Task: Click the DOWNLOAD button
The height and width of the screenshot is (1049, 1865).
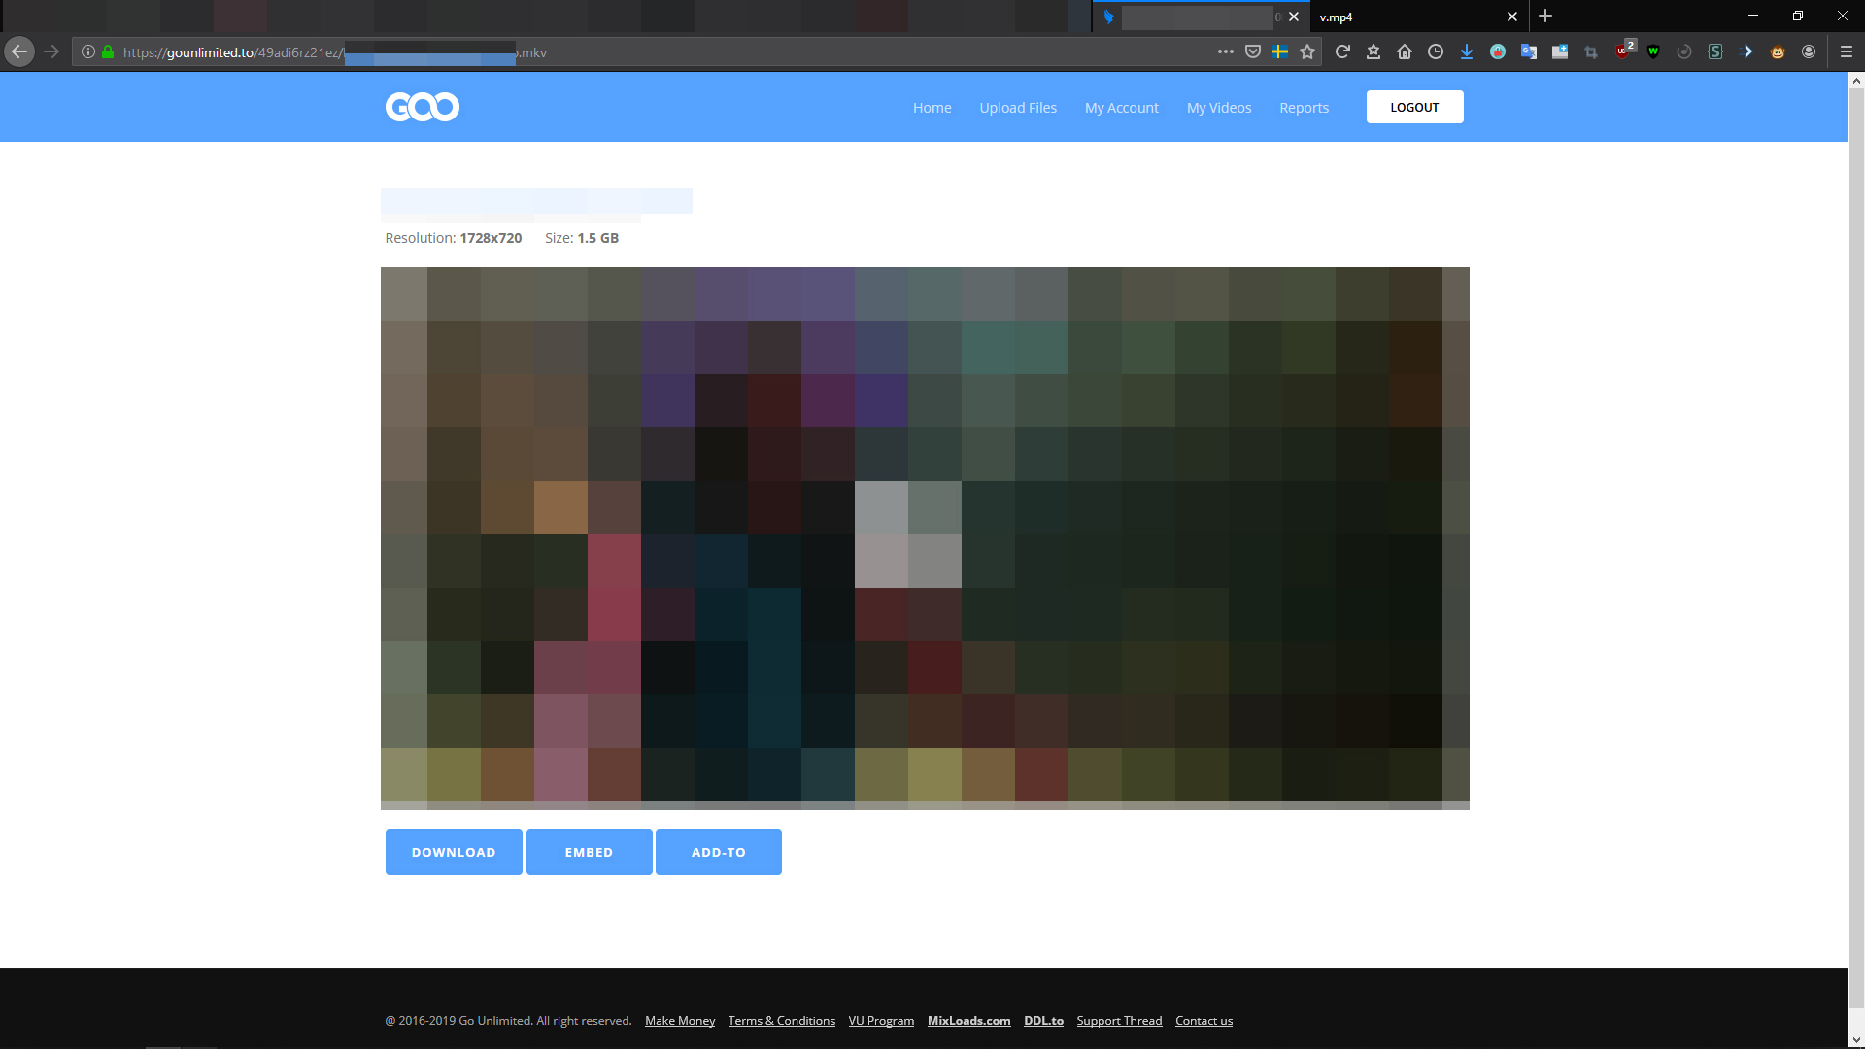Action: pos(454,852)
